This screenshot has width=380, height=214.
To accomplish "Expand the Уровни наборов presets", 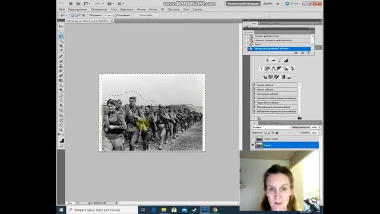I will 255,85.
